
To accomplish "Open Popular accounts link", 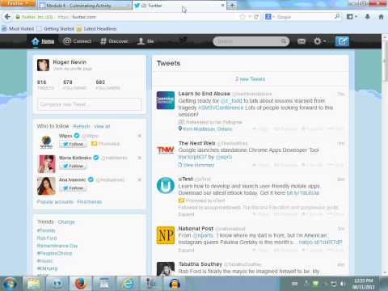I will (55, 202).
